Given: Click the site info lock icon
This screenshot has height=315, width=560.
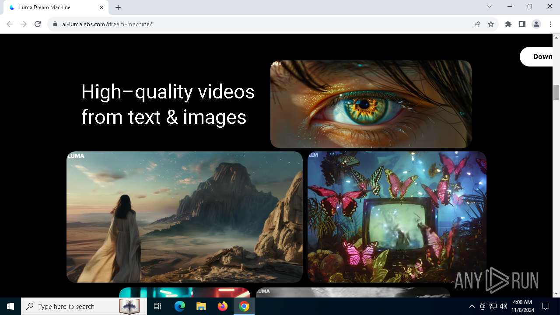Looking at the screenshot, I should coord(55,24).
